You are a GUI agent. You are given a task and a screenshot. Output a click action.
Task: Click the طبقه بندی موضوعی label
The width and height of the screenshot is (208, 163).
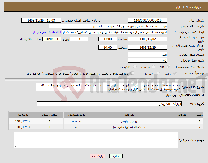[190, 67]
